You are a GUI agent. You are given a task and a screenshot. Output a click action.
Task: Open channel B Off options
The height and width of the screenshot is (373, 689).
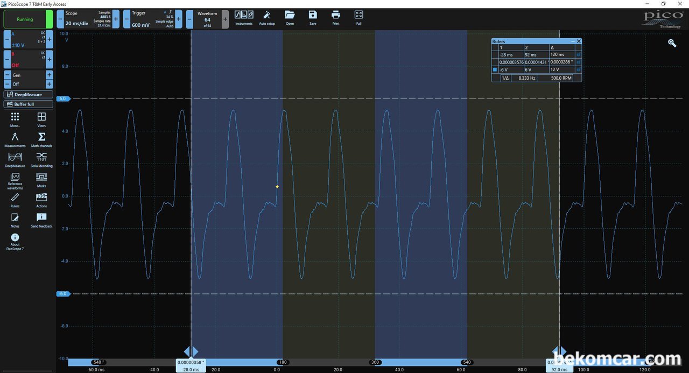pyautogui.click(x=29, y=59)
